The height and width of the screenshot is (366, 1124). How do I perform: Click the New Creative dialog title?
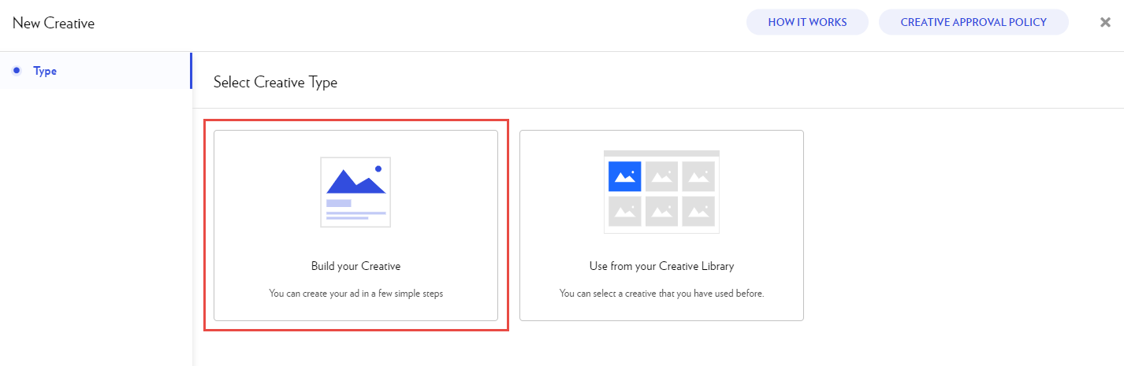tap(54, 23)
